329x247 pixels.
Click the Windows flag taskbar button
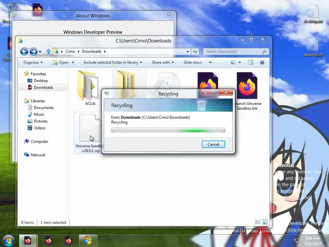pyautogui.click(x=88, y=241)
